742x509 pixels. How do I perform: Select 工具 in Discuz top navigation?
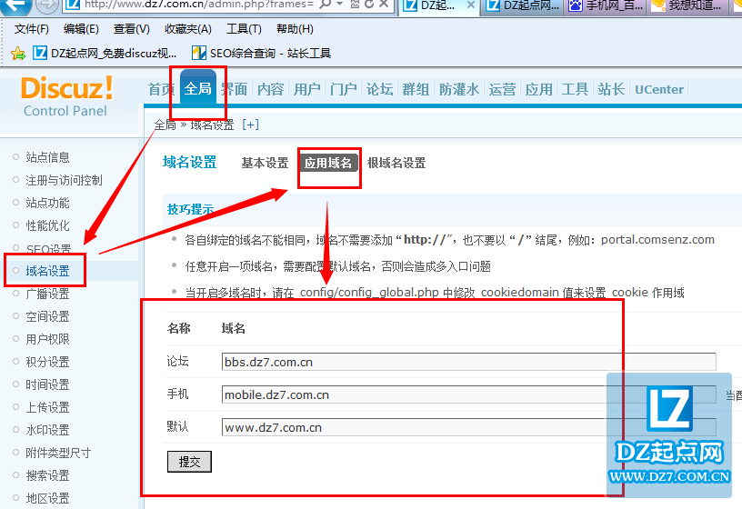click(575, 89)
